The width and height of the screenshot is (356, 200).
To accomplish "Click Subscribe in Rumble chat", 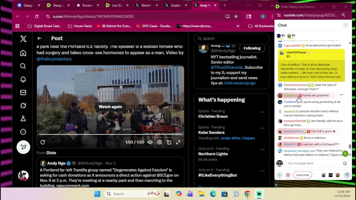I will [x=302, y=175].
